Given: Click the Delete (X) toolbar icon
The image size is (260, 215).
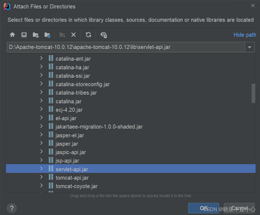Looking at the screenshot, I should 73,35.
